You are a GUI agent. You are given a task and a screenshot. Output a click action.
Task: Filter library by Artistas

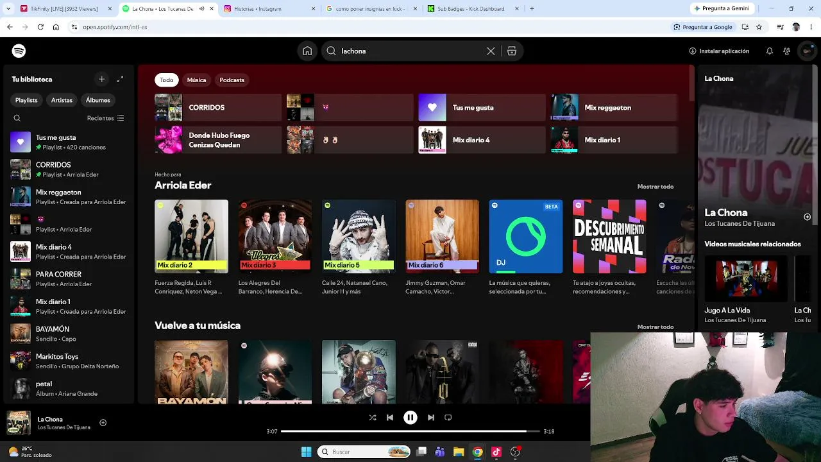62,100
